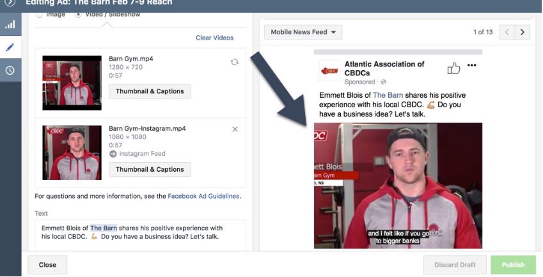Click the thumbs-up like icon in preview
543x277 pixels.
pyautogui.click(x=453, y=68)
